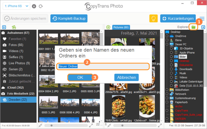Viewport: 207px width, 129px height.
Task: Click the green plus icon beside Pictures tab
Action: point(108,27)
